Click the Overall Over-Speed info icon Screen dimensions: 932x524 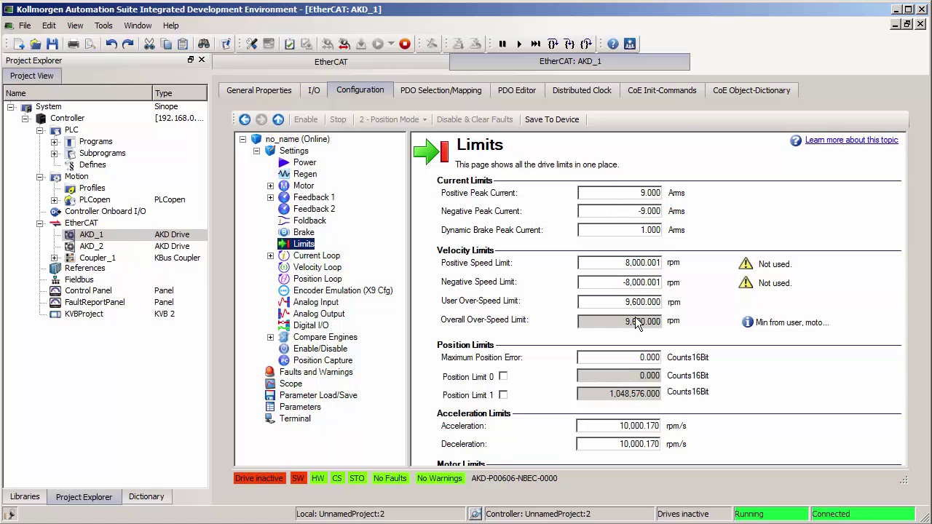click(x=748, y=322)
